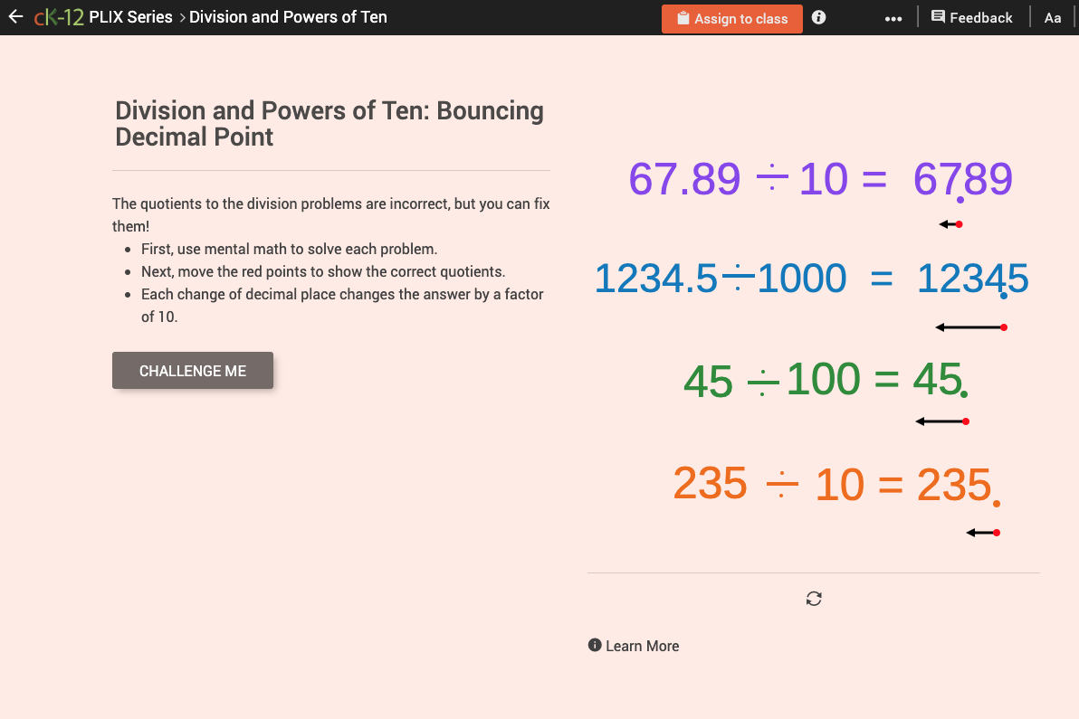This screenshot has width=1079, height=719.
Task: Click the breadcrumb chevron after PLIX Series
Action: tap(181, 16)
